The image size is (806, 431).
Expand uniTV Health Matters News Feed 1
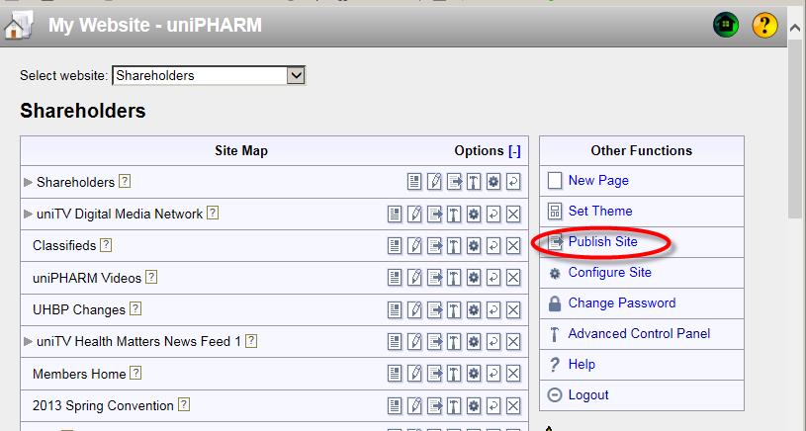[29, 341]
